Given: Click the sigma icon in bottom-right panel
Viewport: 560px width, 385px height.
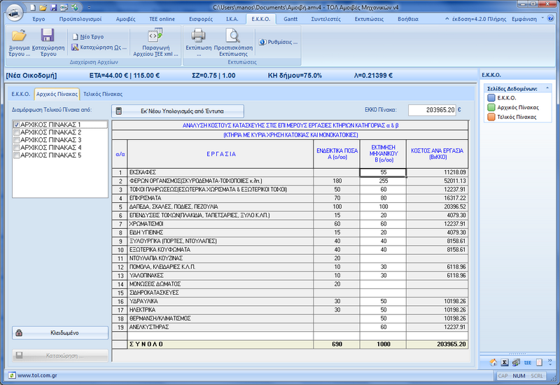Looking at the screenshot, I should coord(505,362).
